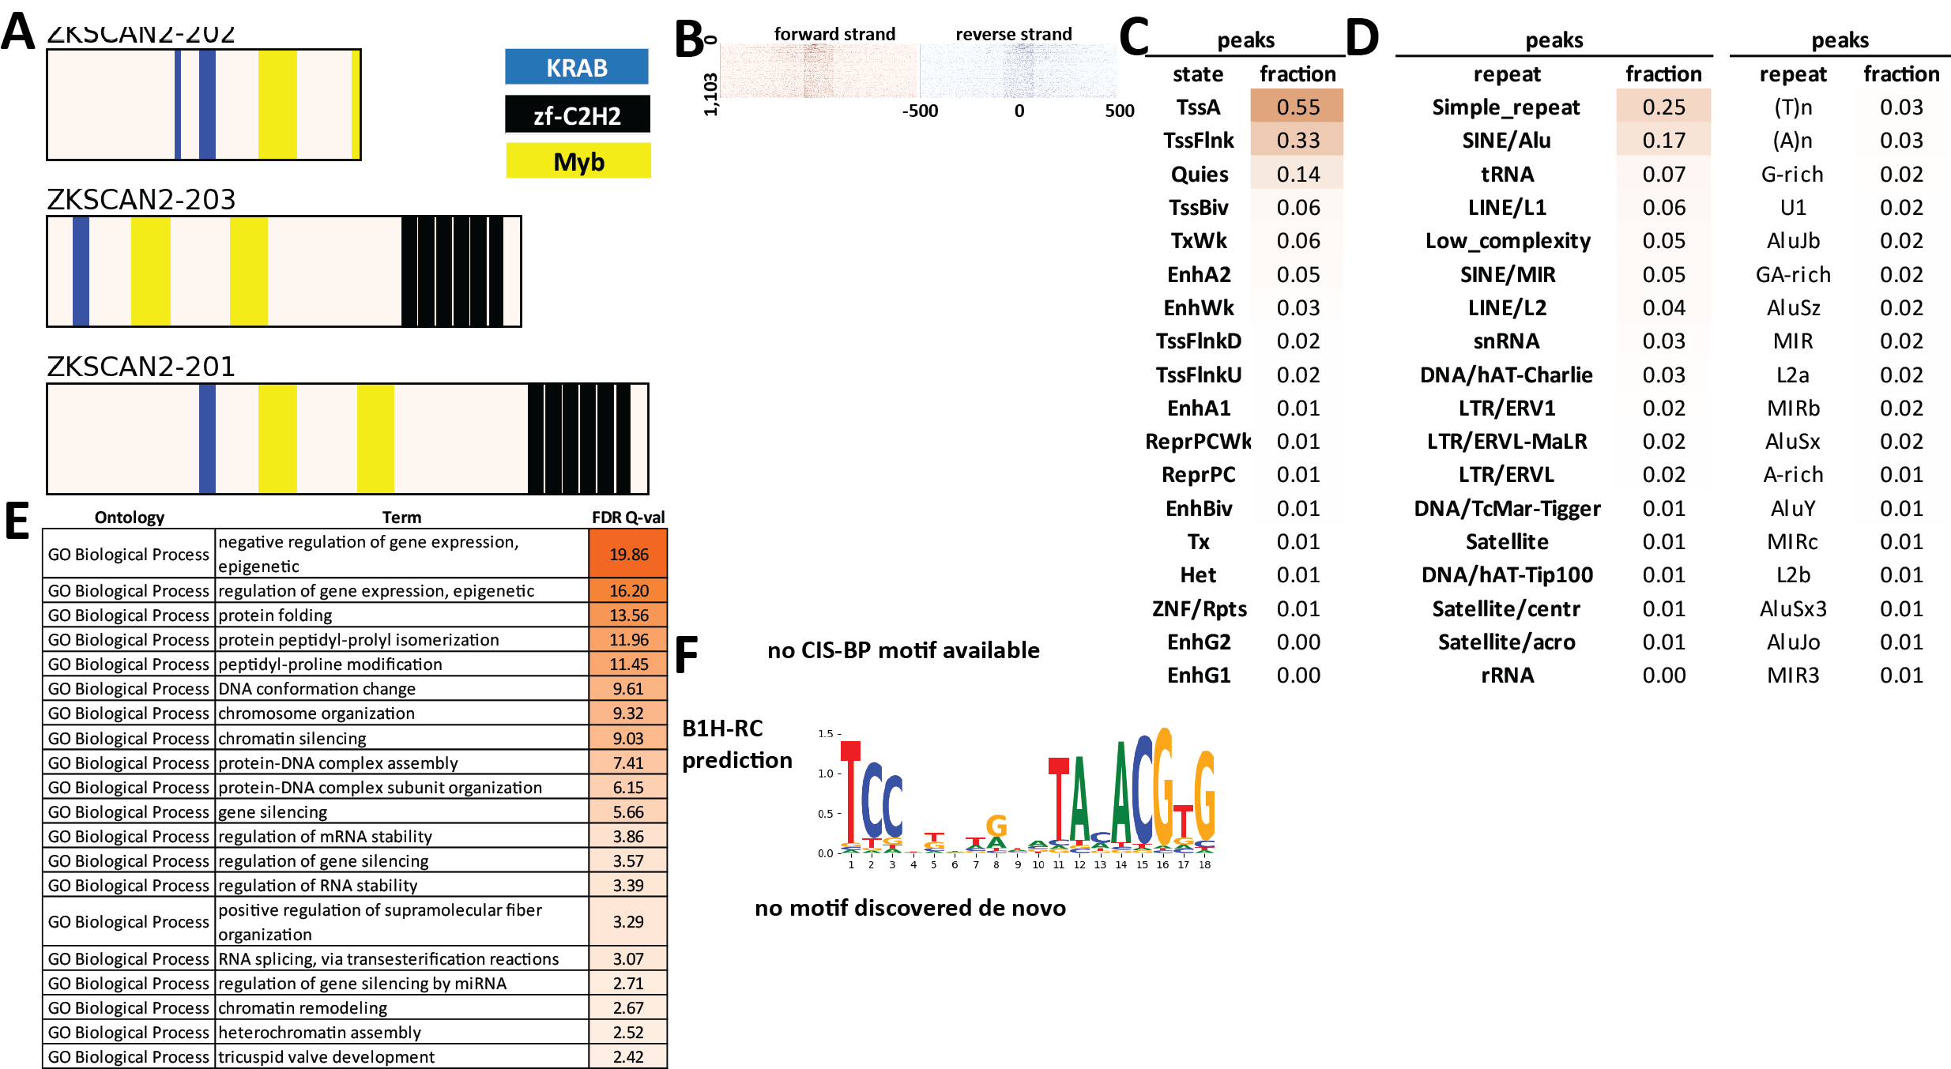Click the 19.86 FDR Q-val cell
The image size is (1951, 1069).
click(628, 554)
